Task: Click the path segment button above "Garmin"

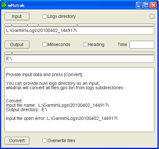Action: [x=20, y=25]
